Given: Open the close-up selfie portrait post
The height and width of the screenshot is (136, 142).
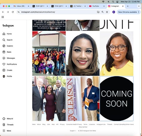Looking at the screenshot, I should coord(83,53).
